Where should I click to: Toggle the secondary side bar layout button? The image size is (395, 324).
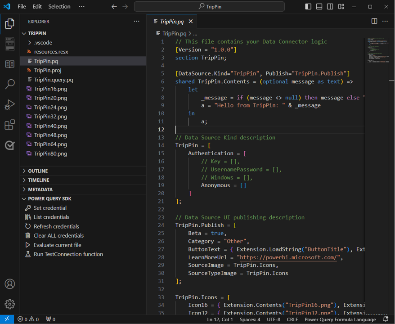pos(330,7)
